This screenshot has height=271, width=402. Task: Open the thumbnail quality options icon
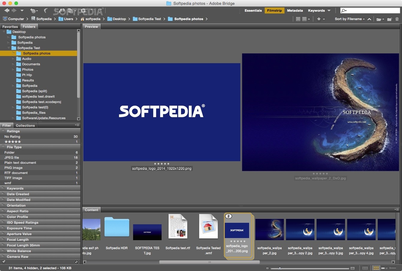[x=305, y=19]
